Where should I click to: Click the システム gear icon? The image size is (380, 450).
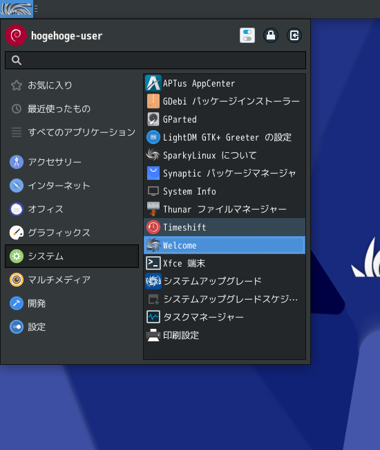point(17,256)
